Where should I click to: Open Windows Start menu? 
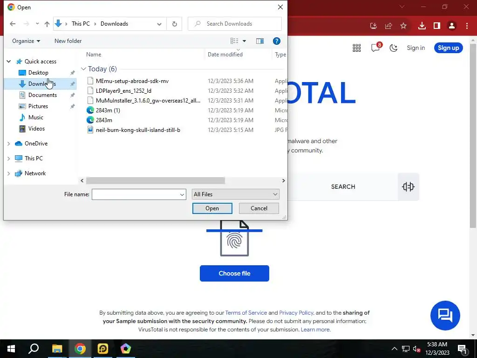pos(11,349)
